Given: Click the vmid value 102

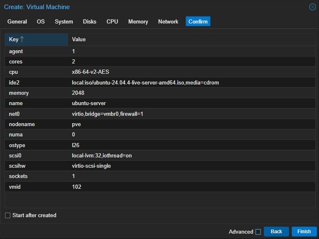Looking at the screenshot, I should pyautogui.click(x=77, y=187).
